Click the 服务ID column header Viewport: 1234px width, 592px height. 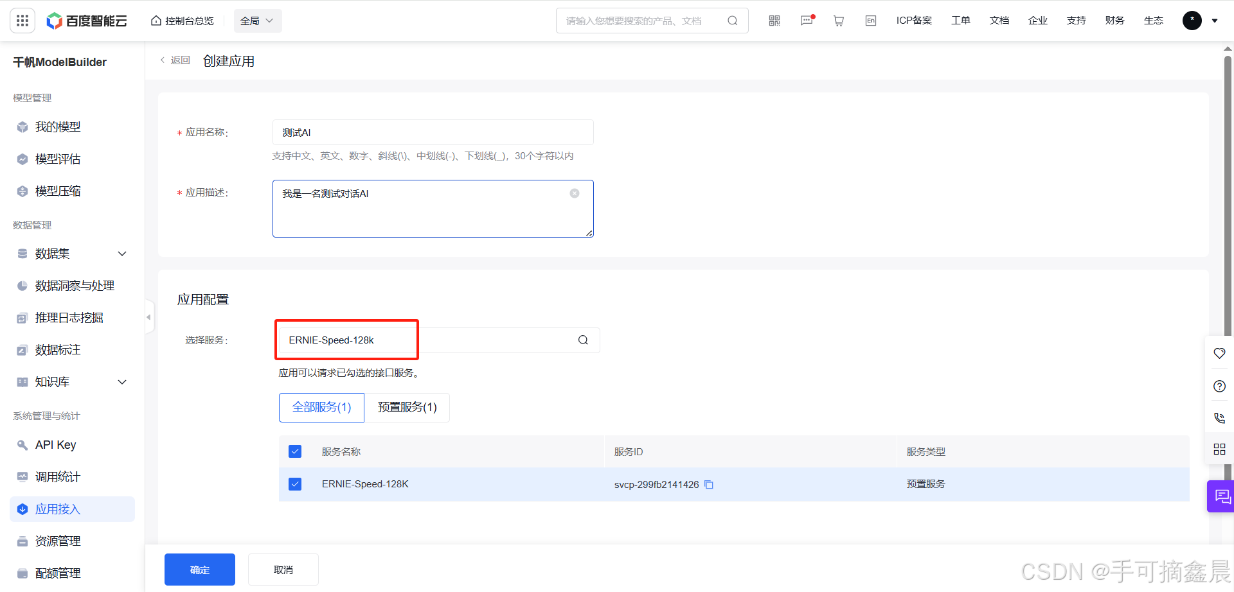point(629,452)
